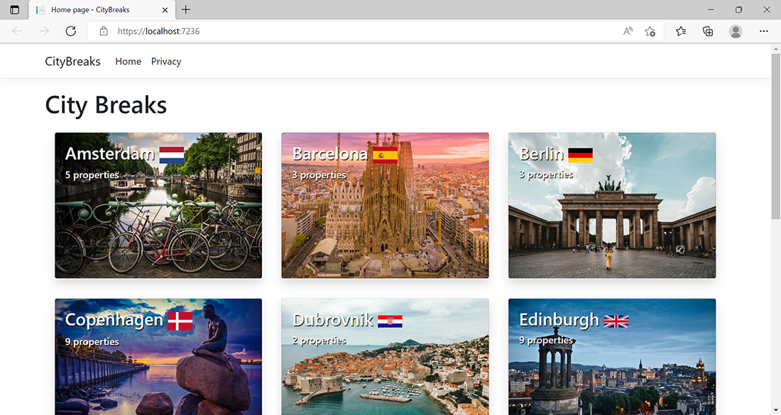Click the Berlin card title

pos(542,154)
